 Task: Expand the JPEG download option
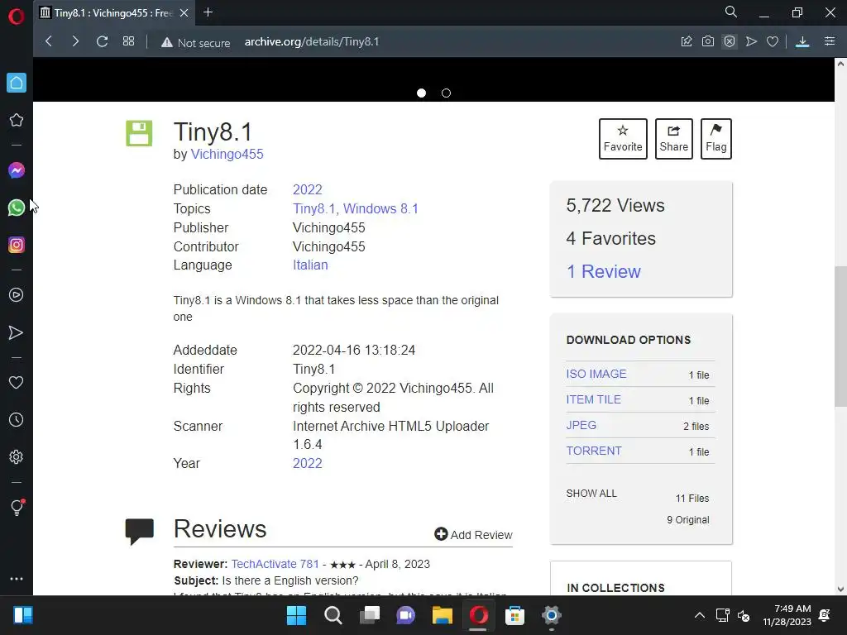(581, 425)
